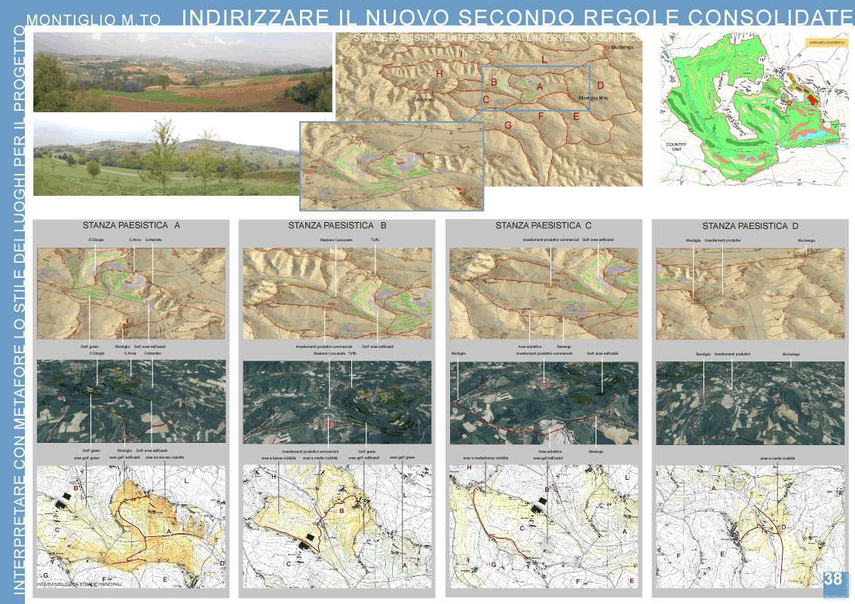This screenshot has width=855, height=604.
Task: Click the orange label in the golf master plan
Action: pos(826,43)
